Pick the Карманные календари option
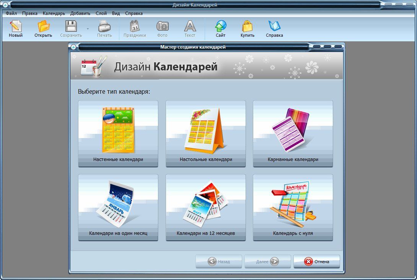 click(293, 133)
